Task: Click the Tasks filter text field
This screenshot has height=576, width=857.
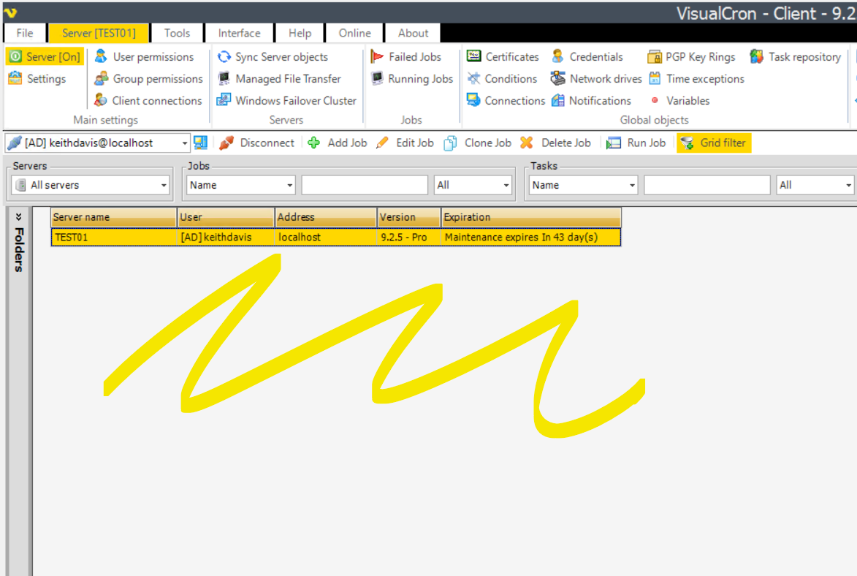Action: (x=707, y=185)
